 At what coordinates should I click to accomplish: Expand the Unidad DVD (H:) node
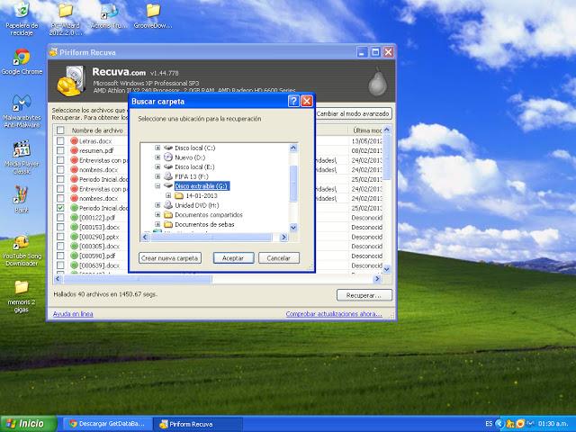(x=157, y=205)
